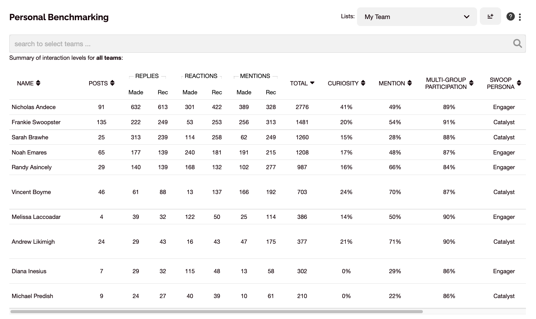Screen dimensions: 536x319
Task: Click Nicholas Andece's 41% curiosity value
Action: [x=346, y=107]
